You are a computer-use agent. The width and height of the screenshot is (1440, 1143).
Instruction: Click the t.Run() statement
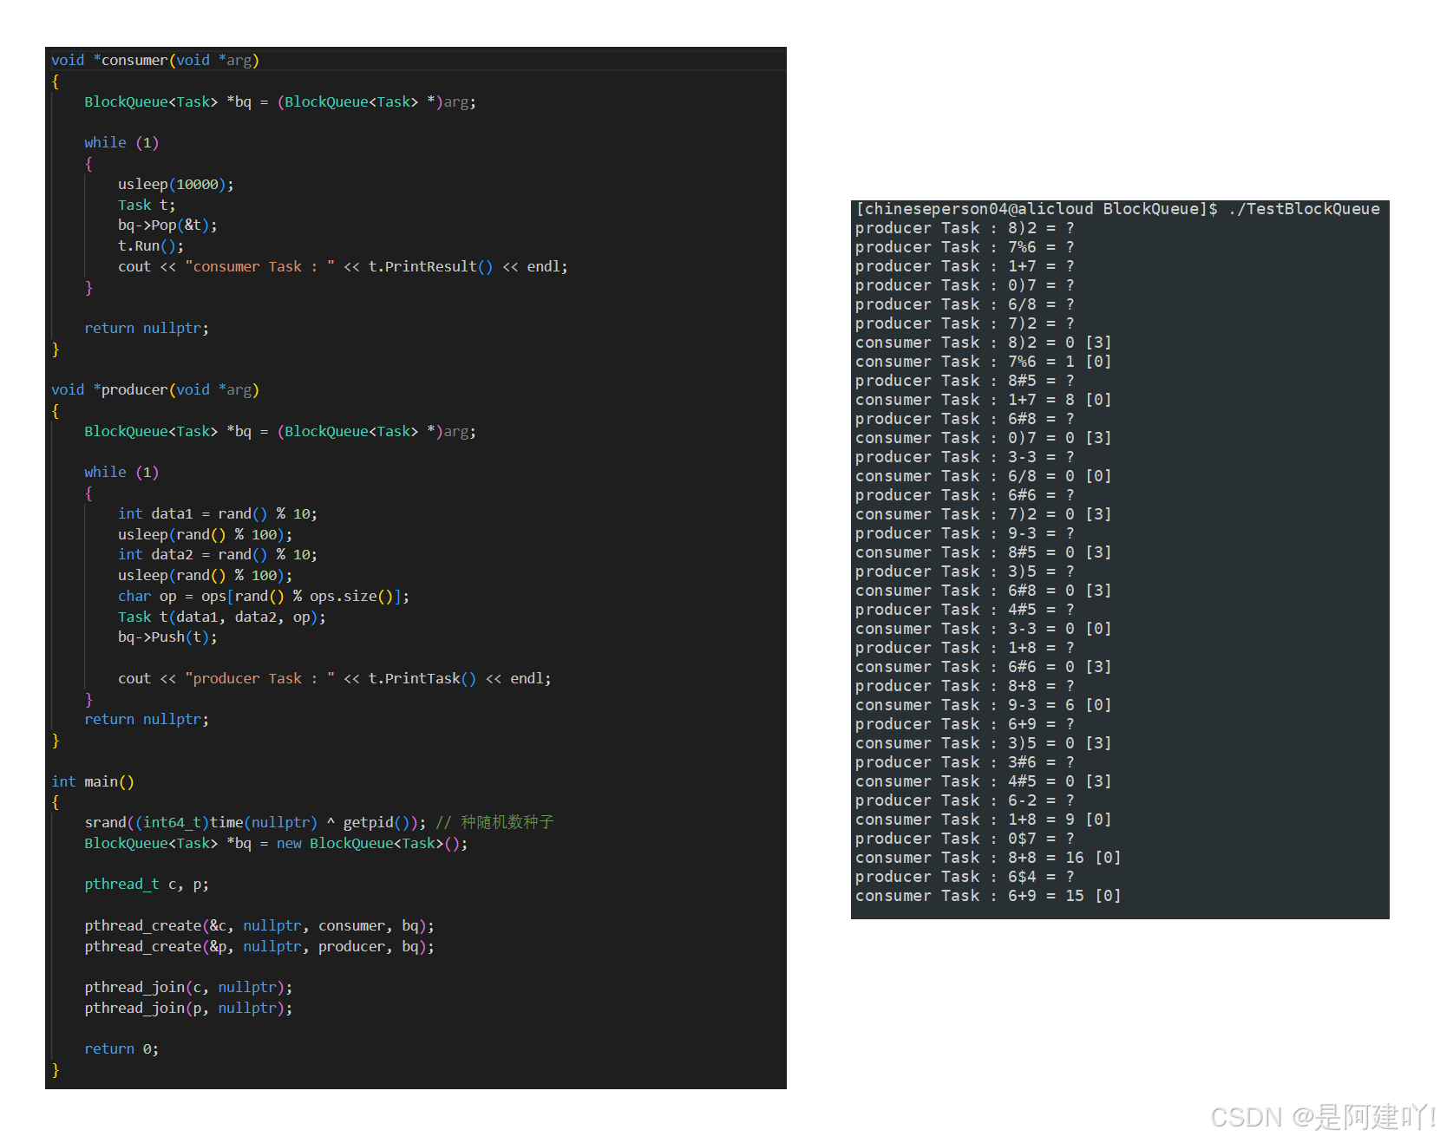click(x=150, y=246)
